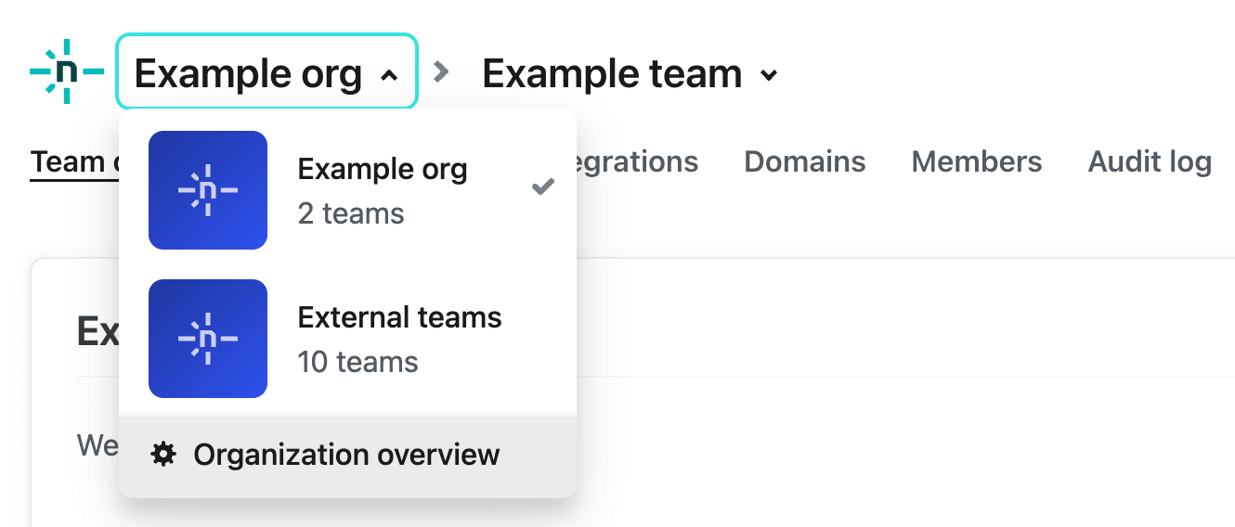This screenshot has height=527, width=1235.
Task: Switch to the Audit log tab
Action: tap(1150, 161)
